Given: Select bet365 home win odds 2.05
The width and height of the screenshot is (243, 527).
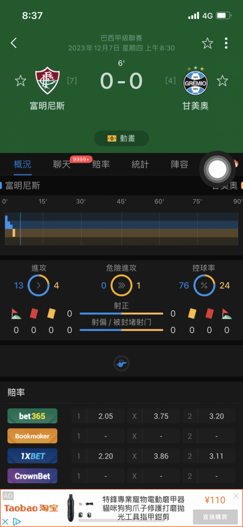Looking at the screenshot, I should [105, 416].
